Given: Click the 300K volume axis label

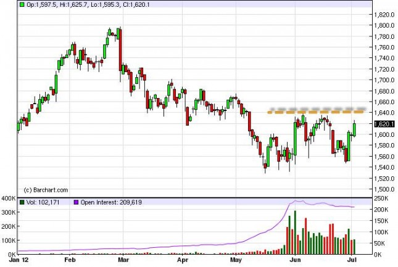Looking at the screenshot, I should point(9,212).
